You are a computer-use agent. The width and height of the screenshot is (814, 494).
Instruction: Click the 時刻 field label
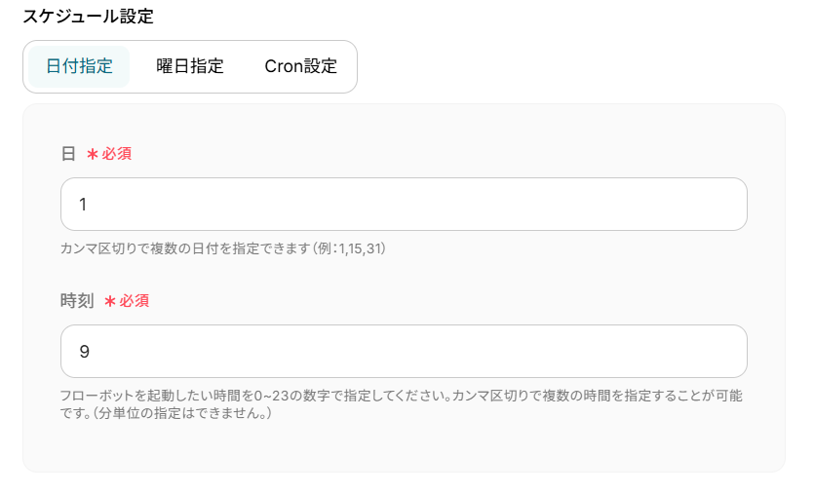[77, 301]
